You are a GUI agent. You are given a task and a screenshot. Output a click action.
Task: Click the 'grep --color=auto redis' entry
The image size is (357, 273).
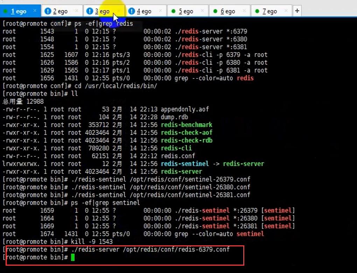pyautogui.click(x=214, y=78)
